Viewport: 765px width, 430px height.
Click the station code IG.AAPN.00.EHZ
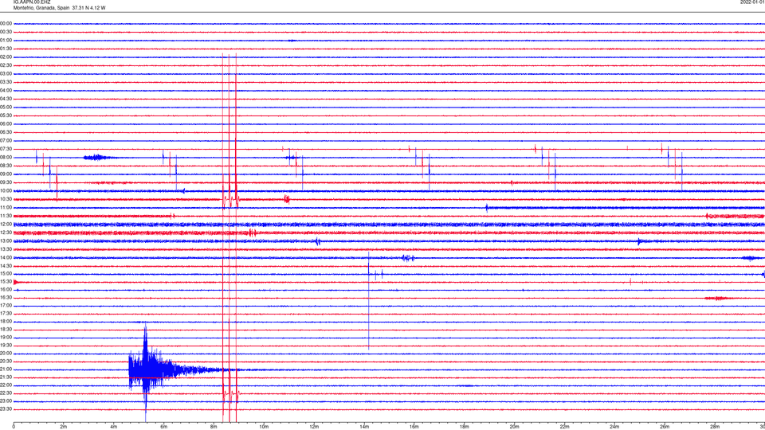(32, 2)
